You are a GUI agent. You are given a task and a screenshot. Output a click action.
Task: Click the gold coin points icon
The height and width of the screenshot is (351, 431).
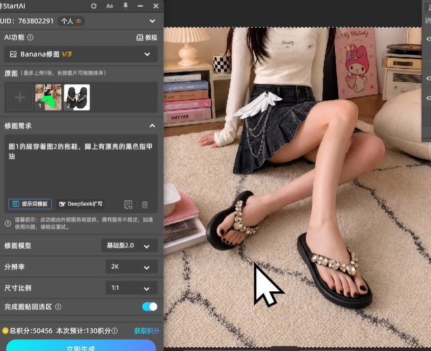(5, 331)
